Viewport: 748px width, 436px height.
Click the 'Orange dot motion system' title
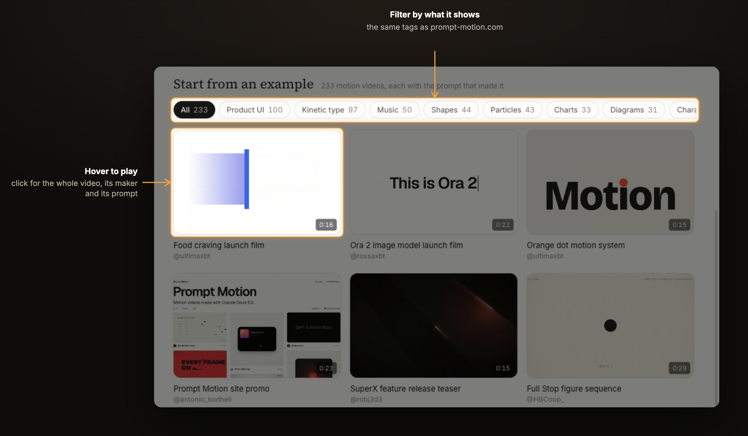pyautogui.click(x=576, y=245)
